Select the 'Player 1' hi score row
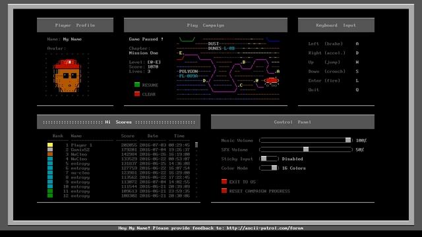This screenshot has width=422, height=237. (119, 145)
